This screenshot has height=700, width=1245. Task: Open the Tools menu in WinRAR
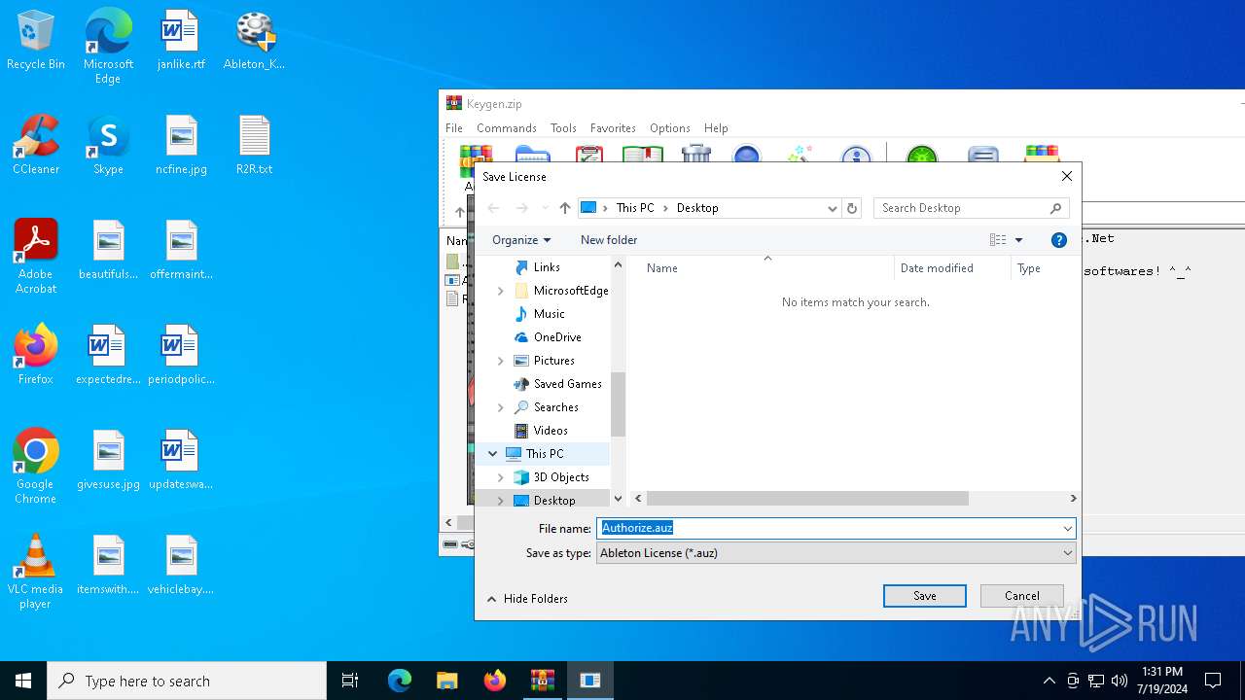[x=563, y=128]
